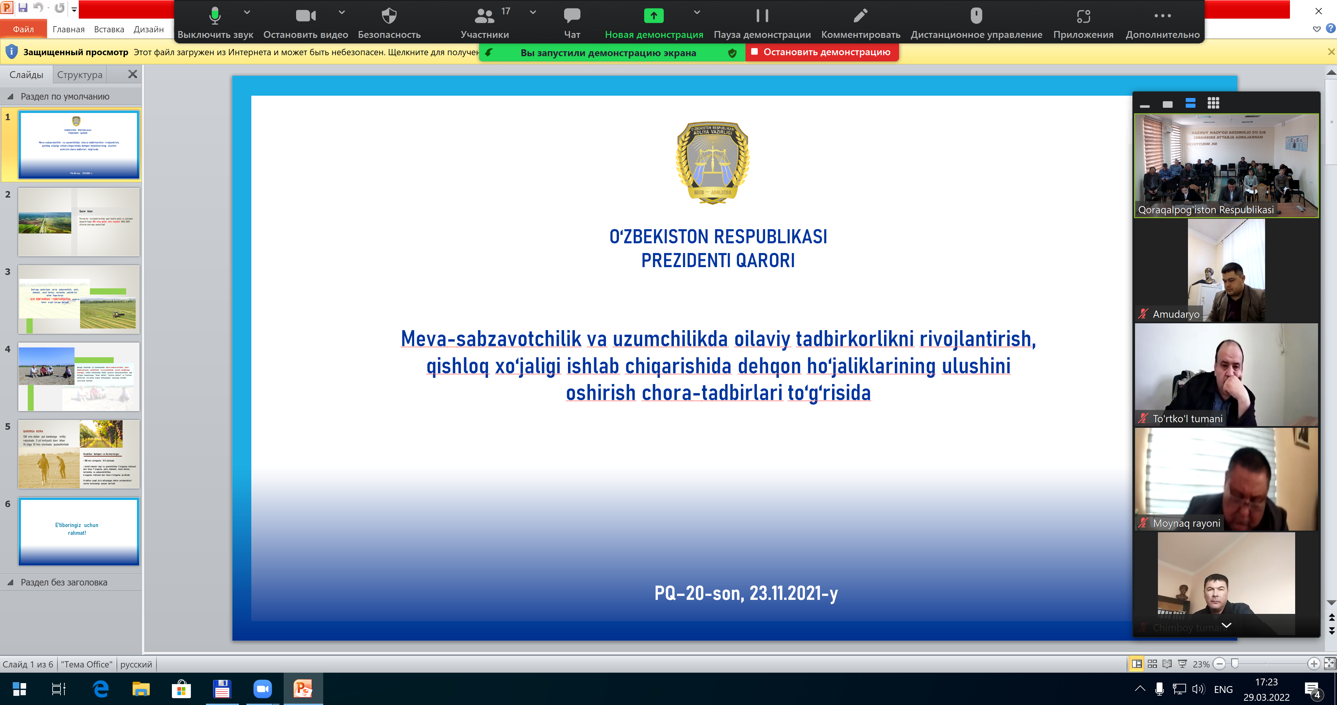Select slide 6 thumbnail E'tiboringiz uchun rahmat
1337x705 pixels.
[79, 531]
